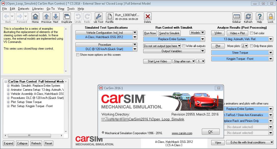This screenshot has width=277, height=149.
Task: Open Help question mark icon
Action: coord(259,16)
